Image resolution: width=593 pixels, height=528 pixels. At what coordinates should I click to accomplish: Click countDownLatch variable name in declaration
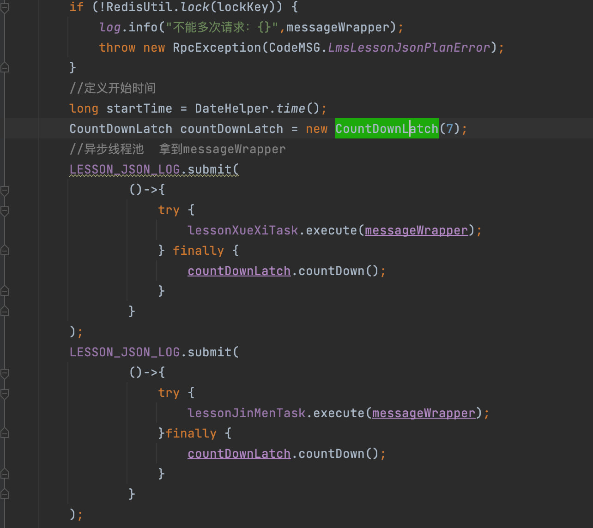232,129
